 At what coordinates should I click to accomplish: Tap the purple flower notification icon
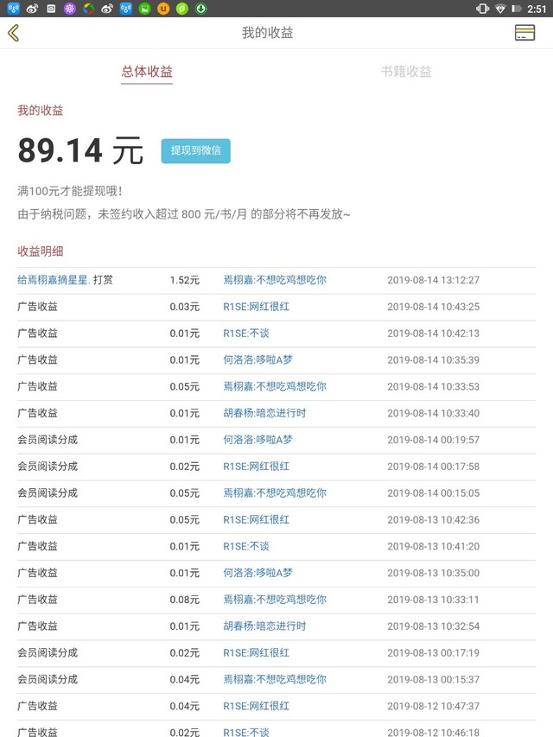tap(70, 9)
